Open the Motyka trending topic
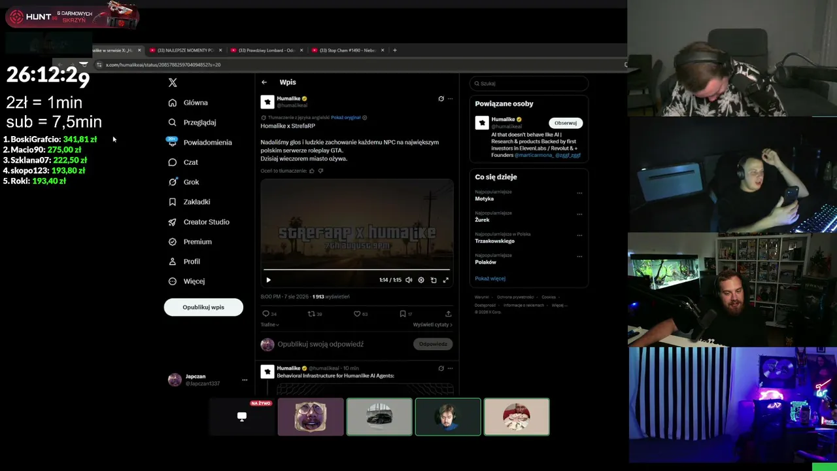Viewport: 837px width, 471px height. pos(485,199)
